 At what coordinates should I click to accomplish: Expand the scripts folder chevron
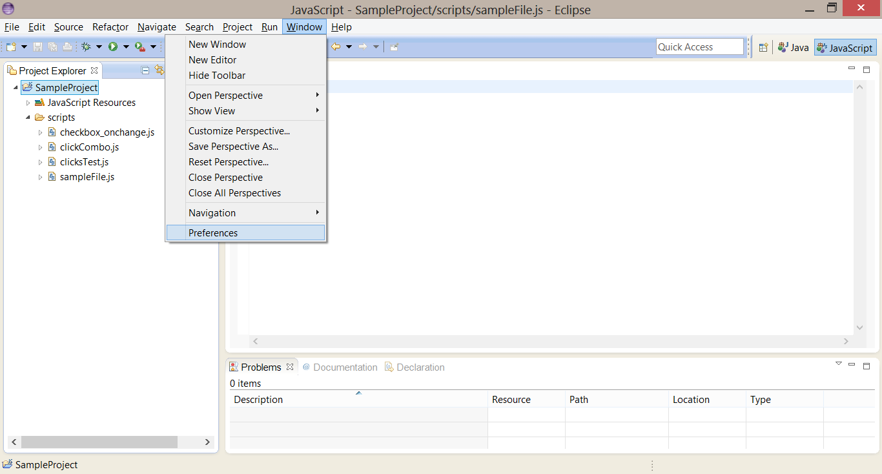point(27,117)
